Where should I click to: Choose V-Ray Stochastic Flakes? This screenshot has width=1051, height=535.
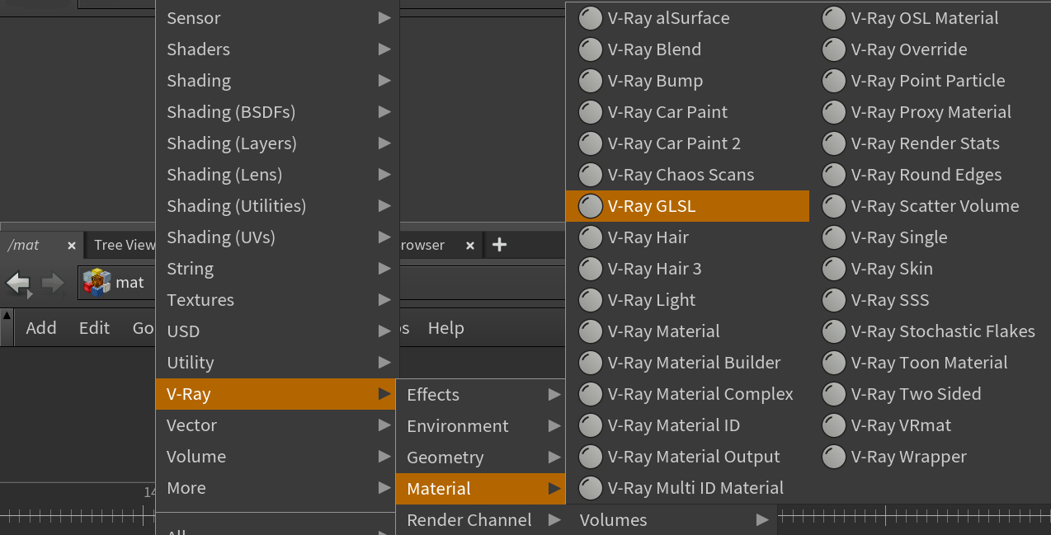tap(930, 331)
